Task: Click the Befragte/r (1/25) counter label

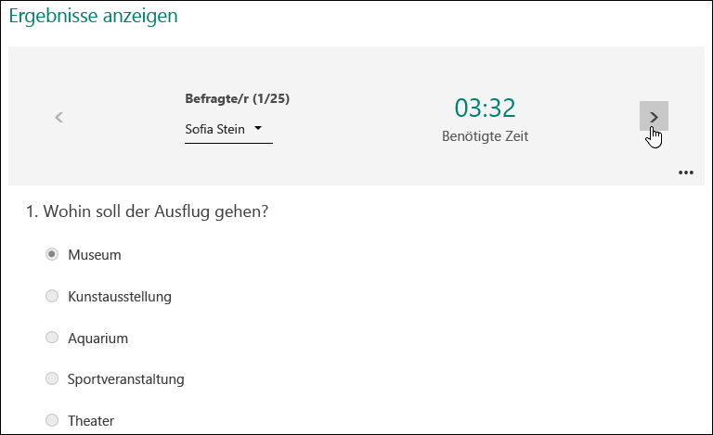Action: click(238, 98)
